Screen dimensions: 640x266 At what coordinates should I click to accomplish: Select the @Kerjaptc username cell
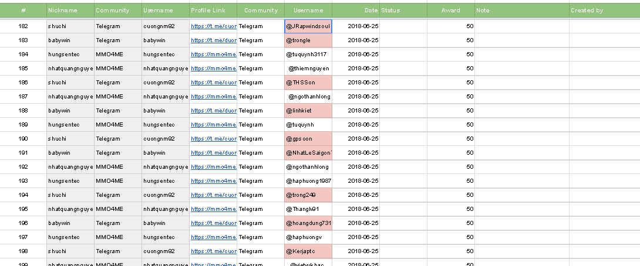(x=308, y=251)
